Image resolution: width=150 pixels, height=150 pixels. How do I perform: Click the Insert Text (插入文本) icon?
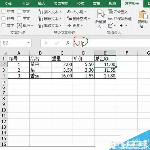41,12
